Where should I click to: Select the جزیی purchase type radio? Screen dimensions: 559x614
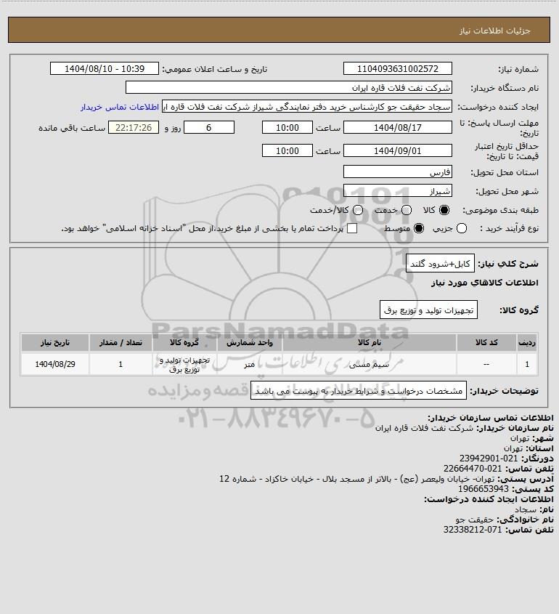(462, 228)
